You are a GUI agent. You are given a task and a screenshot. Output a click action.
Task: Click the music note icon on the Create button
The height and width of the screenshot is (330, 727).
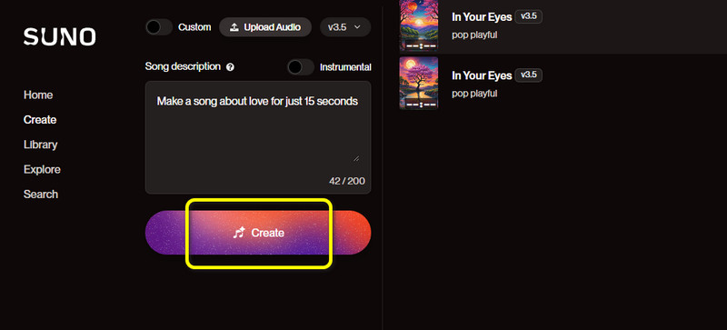coord(239,233)
